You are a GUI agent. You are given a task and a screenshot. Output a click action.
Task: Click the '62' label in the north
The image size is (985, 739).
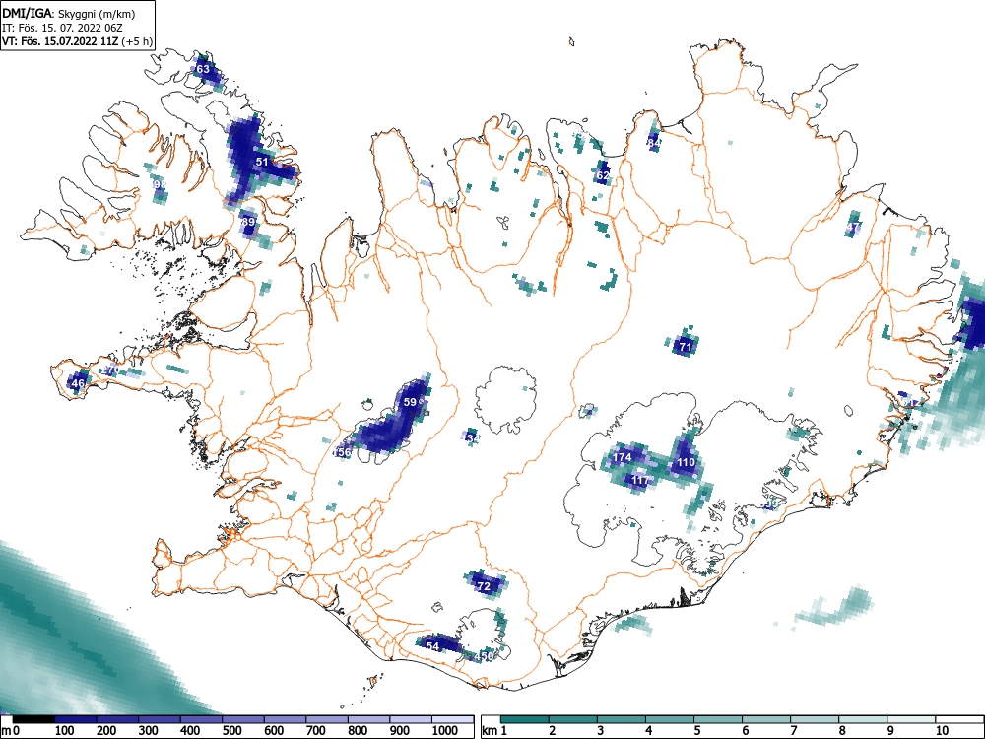[603, 175]
